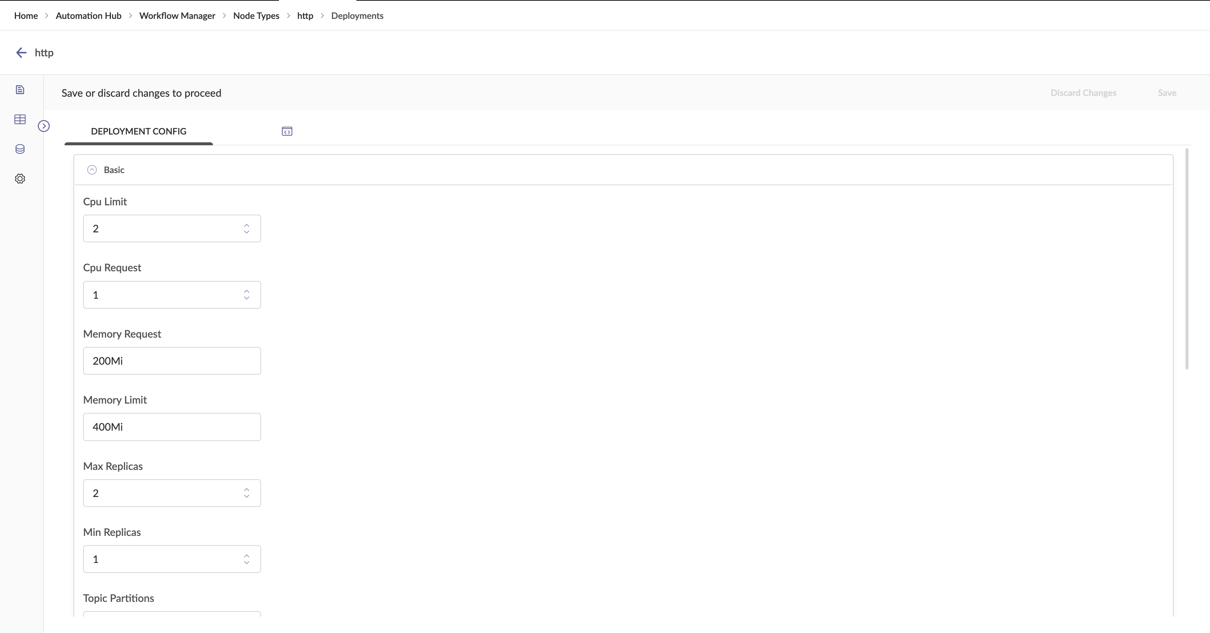The image size is (1210, 633).
Task: Open Node Types breadcrumb link
Action: [x=256, y=16]
